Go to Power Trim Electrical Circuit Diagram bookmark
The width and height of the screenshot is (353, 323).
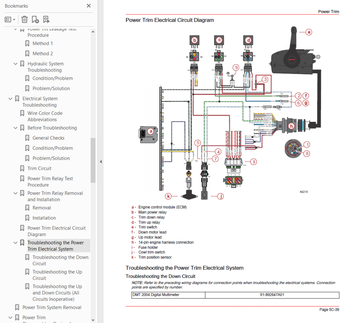click(x=57, y=231)
